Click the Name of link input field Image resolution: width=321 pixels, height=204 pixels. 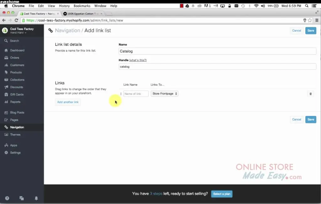point(136,94)
